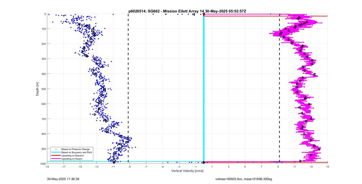Click x-axis tick label '-17'
Viewport: 362px width, 184px height.
[x=64, y=167]
